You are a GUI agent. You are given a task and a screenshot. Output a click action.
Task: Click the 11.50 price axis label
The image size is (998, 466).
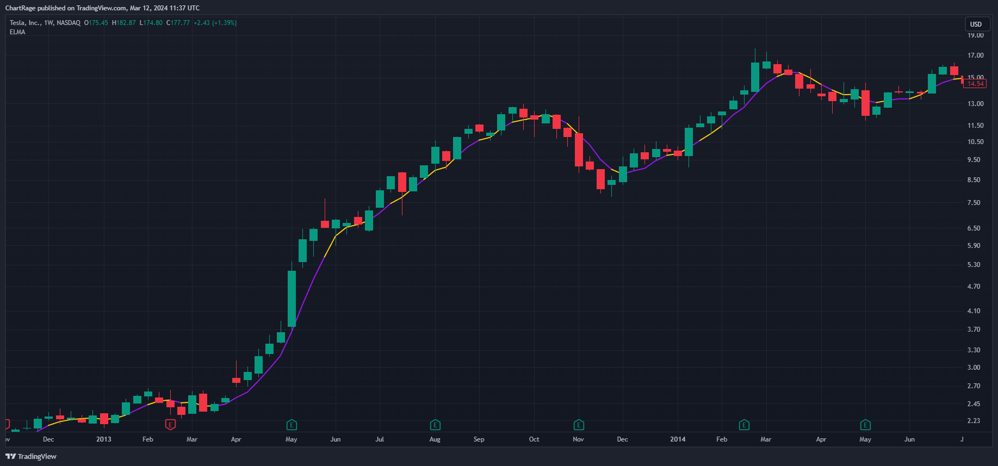pos(976,126)
